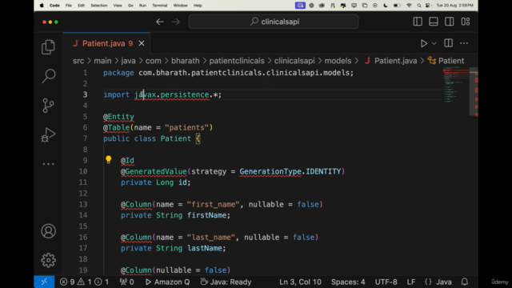Open macOS Control Center icon
This screenshot has height=288, width=512.
coord(428,6)
